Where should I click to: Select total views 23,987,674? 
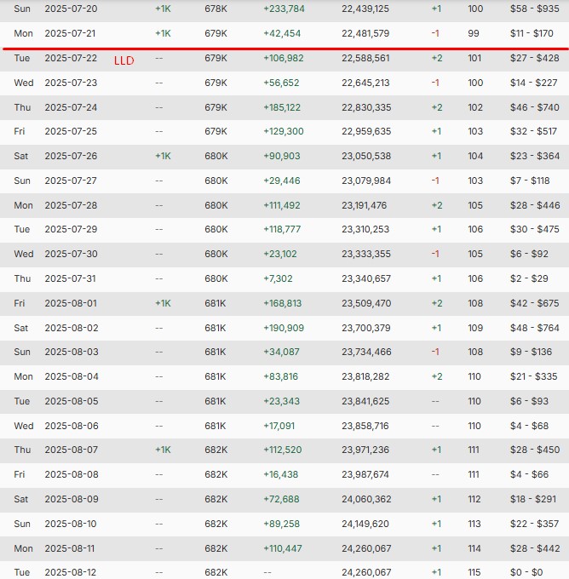(x=365, y=474)
